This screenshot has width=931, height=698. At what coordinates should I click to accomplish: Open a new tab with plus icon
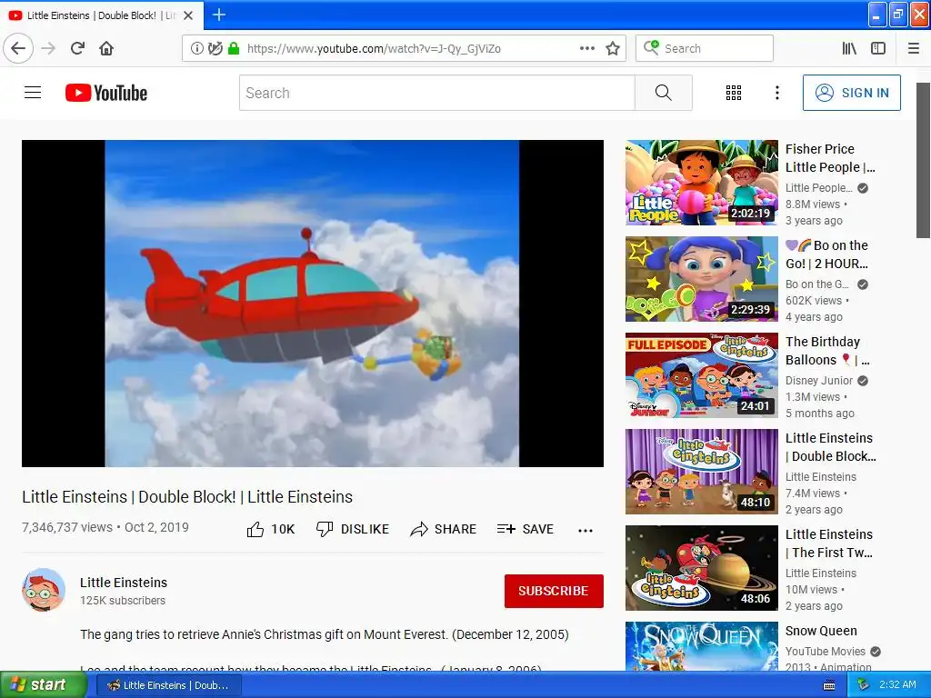(x=218, y=15)
